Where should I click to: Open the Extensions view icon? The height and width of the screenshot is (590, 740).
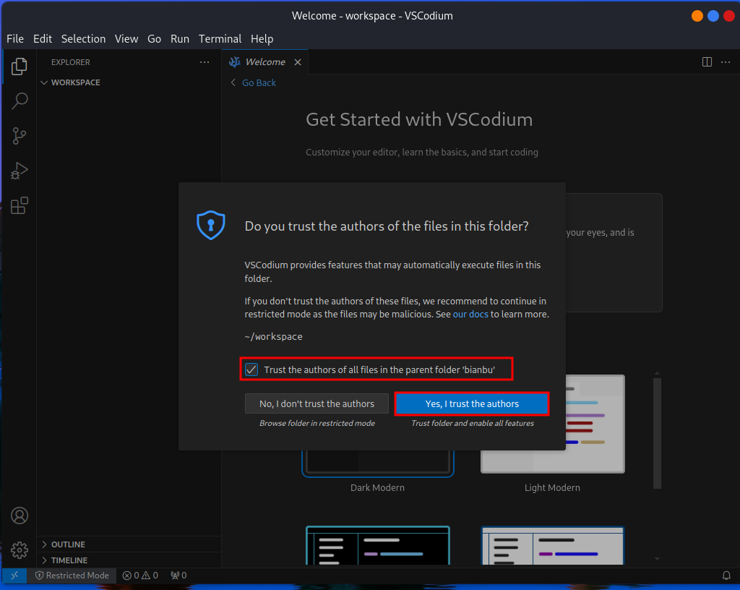point(19,205)
